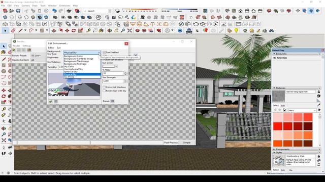
Task: Open the Background / Sky Type dropdown
Action: [x=82, y=53]
